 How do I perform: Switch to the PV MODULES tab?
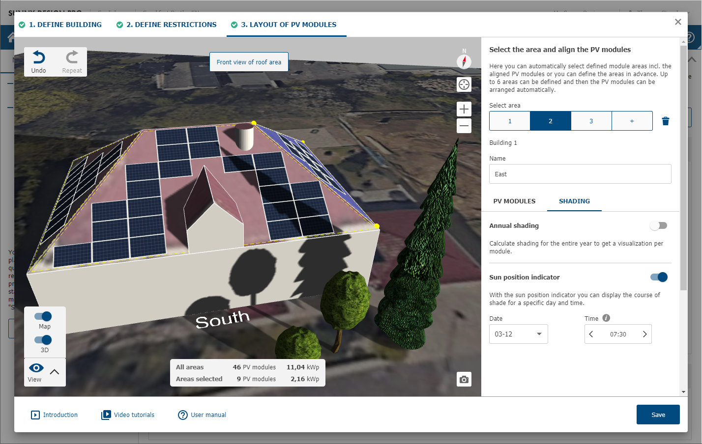click(x=514, y=201)
